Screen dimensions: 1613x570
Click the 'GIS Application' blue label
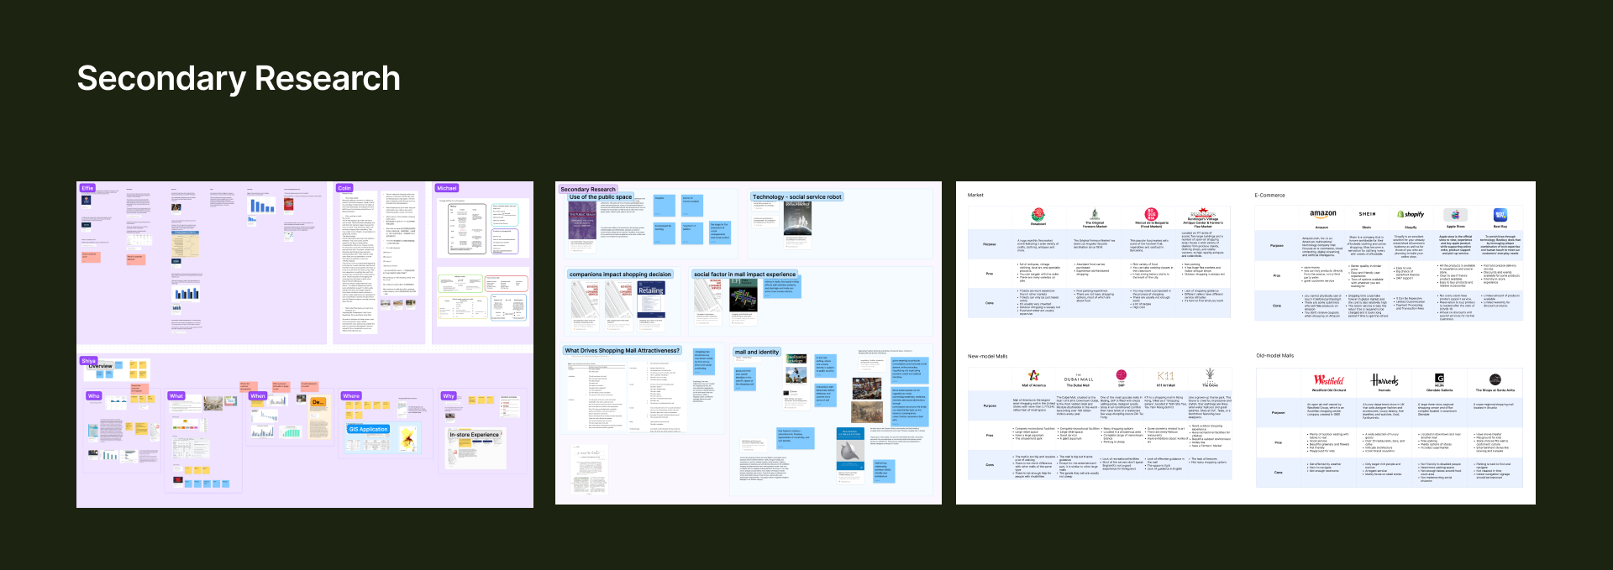click(368, 429)
